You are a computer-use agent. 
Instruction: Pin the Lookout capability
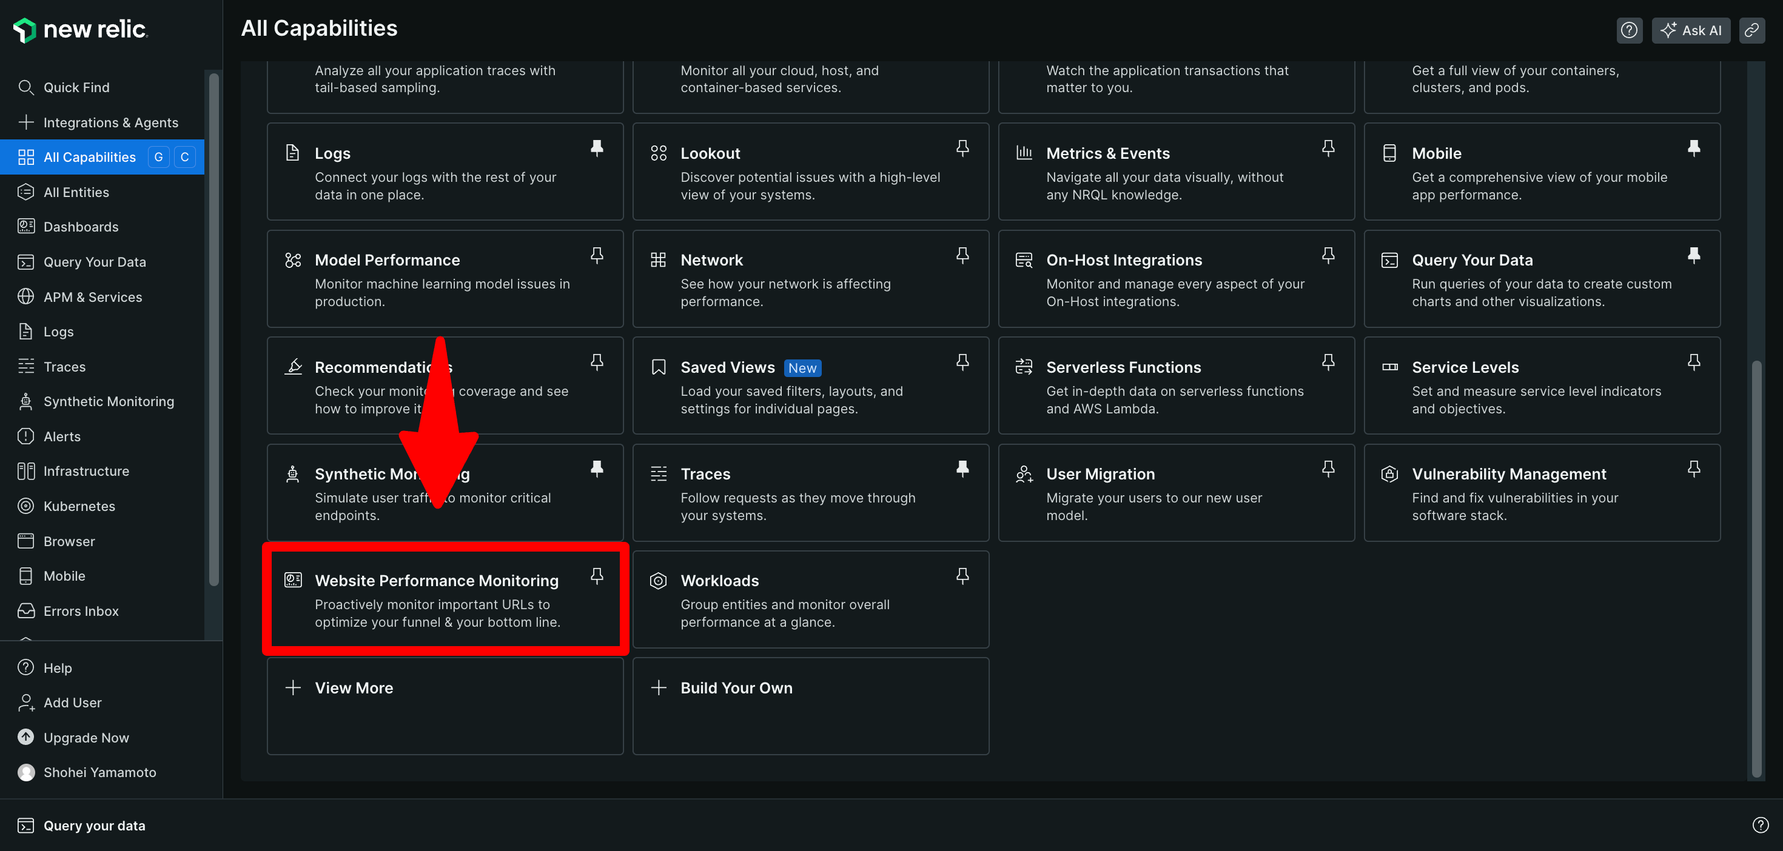click(962, 148)
